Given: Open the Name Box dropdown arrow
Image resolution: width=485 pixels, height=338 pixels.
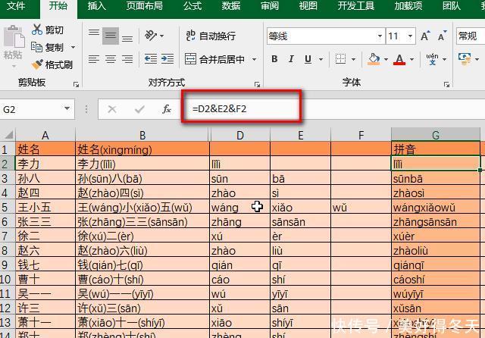Looking at the screenshot, I should pos(67,108).
